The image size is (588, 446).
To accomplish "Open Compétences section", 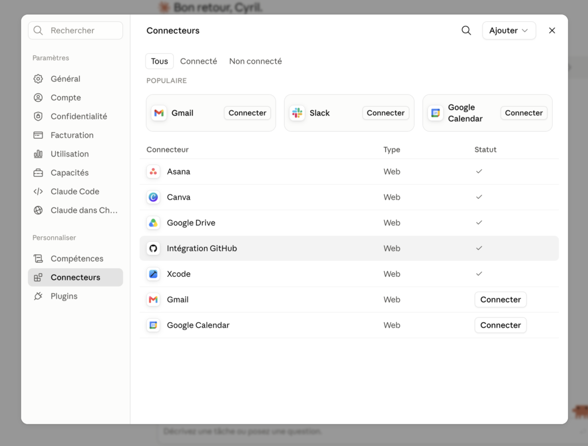I will (75, 259).
